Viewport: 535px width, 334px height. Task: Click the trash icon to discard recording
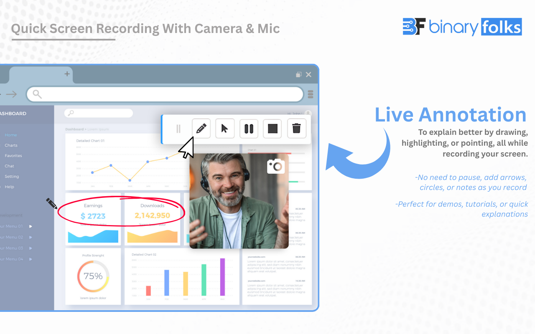(x=296, y=129)
